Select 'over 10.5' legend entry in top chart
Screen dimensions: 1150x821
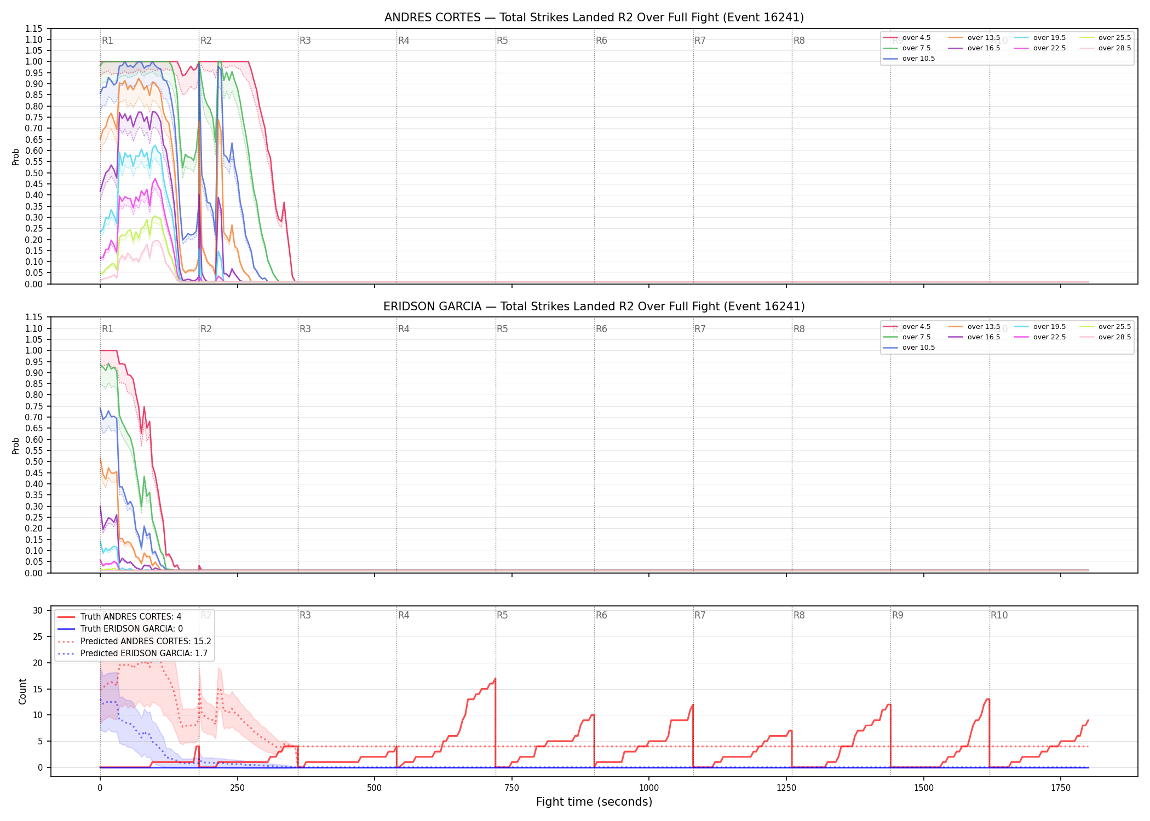click(x=909, y=59)
